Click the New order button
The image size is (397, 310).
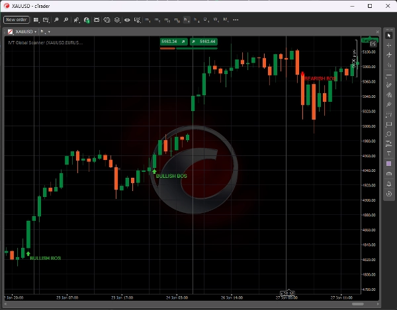tap(16, 20)
